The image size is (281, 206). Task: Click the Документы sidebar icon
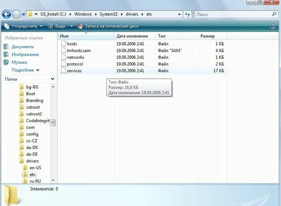[6, 47]
